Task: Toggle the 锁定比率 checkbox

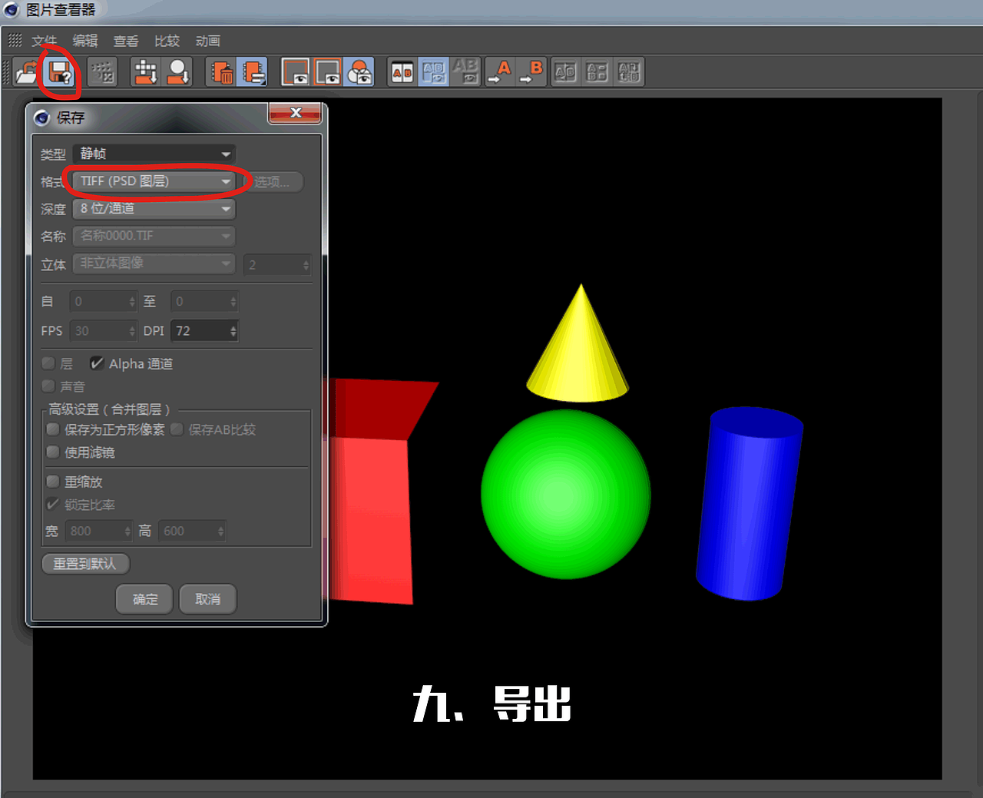Action: tap(53, 505)
